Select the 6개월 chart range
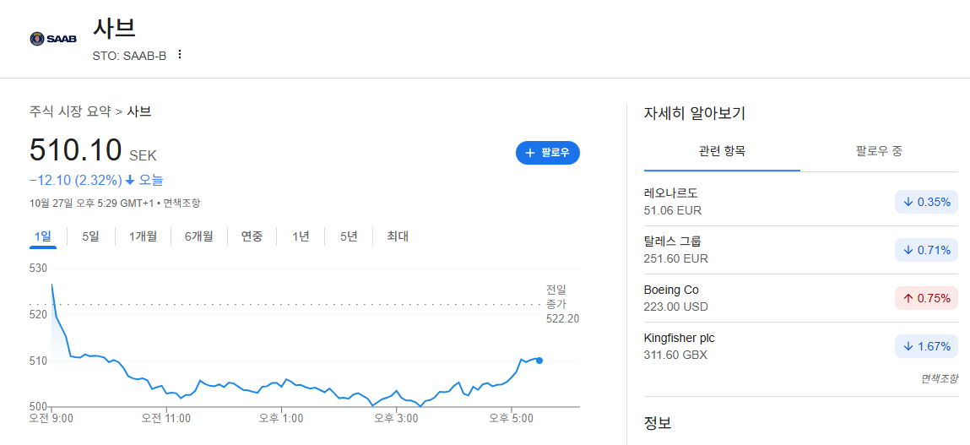 (x=198, y=236)
